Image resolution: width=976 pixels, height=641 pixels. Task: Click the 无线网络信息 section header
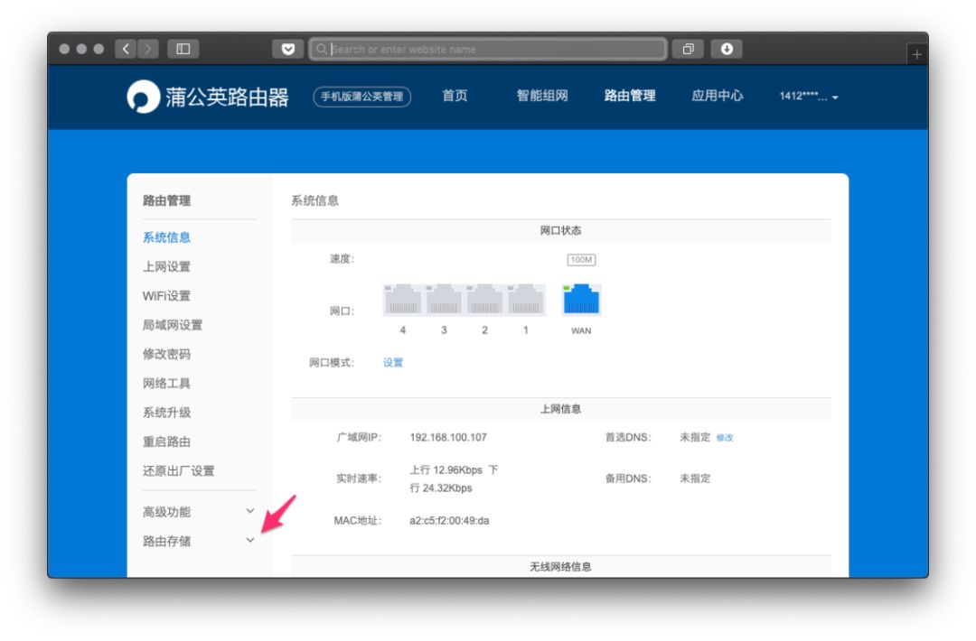point(560,566)
